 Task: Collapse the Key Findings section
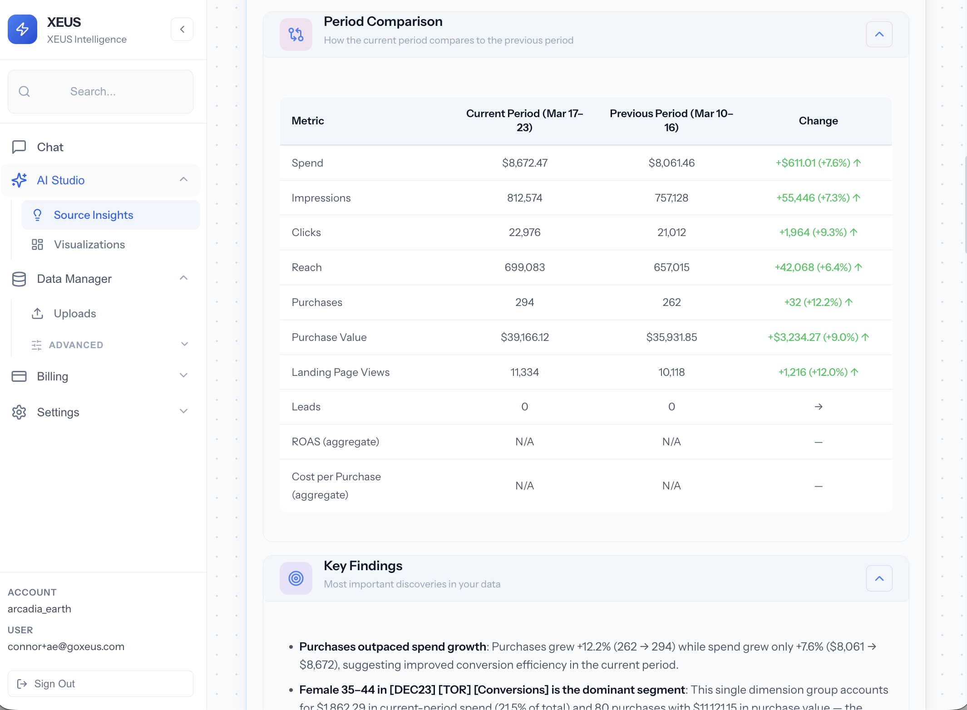(879, 578)
